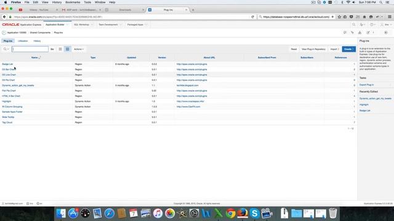Viewport: 394px width, 221px height.
Task: Sort by the References column header
Action: pos(340,58)
